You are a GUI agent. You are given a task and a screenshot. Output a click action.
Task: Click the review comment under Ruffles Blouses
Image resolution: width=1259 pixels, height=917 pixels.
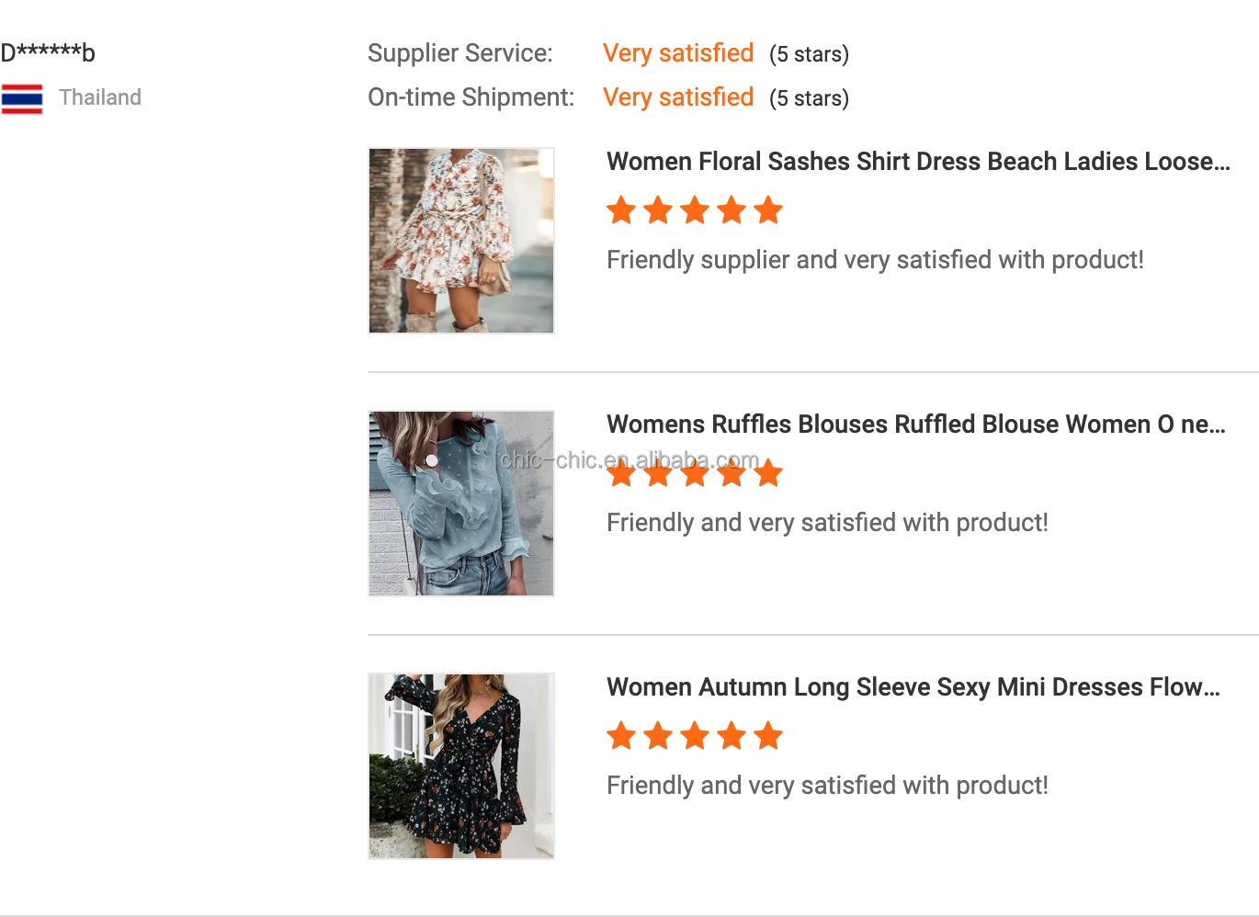(827, 523)
